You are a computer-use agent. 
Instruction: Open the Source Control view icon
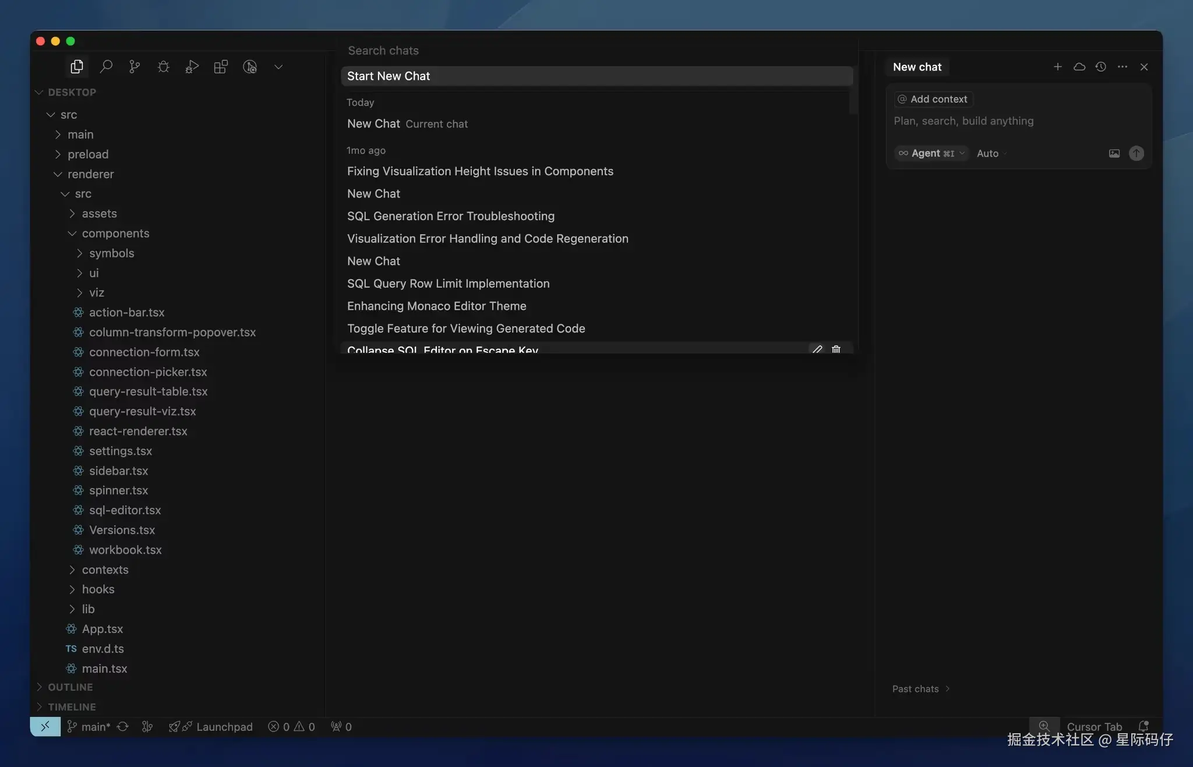click(x=135, y=67)
